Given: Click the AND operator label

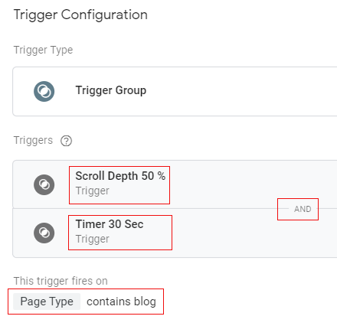Looking at the screenshot, I should (303, 209).
